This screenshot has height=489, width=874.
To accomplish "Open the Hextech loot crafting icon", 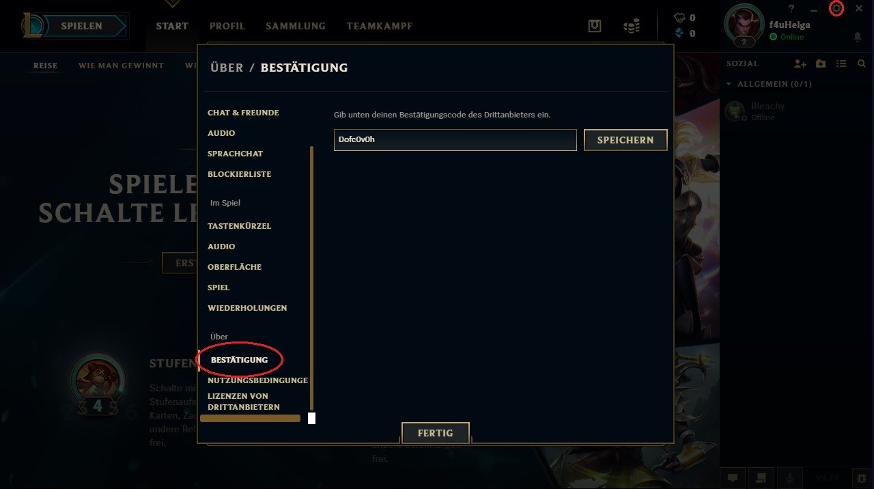I will click(595, 26).
